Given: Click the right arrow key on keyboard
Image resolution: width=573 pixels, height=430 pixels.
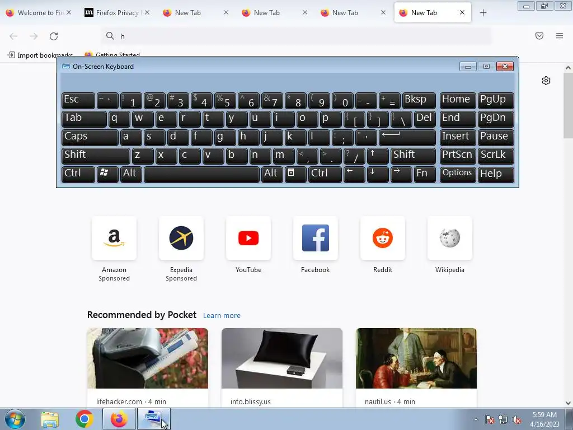Looking at the screenshot, I should [x=401, y=174].
